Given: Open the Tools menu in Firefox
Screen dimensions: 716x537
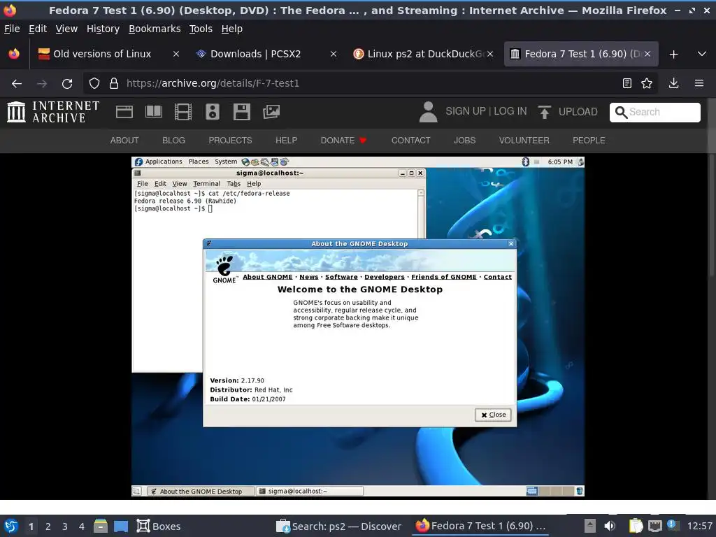Looking at the screenshot, I should coord(201,29).
